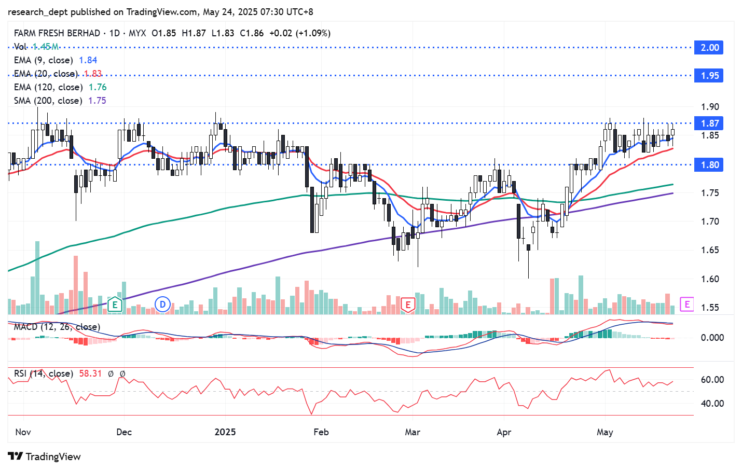Click the MACD 0.000 axis label
The image size is (742, 470).
point(712,338)
